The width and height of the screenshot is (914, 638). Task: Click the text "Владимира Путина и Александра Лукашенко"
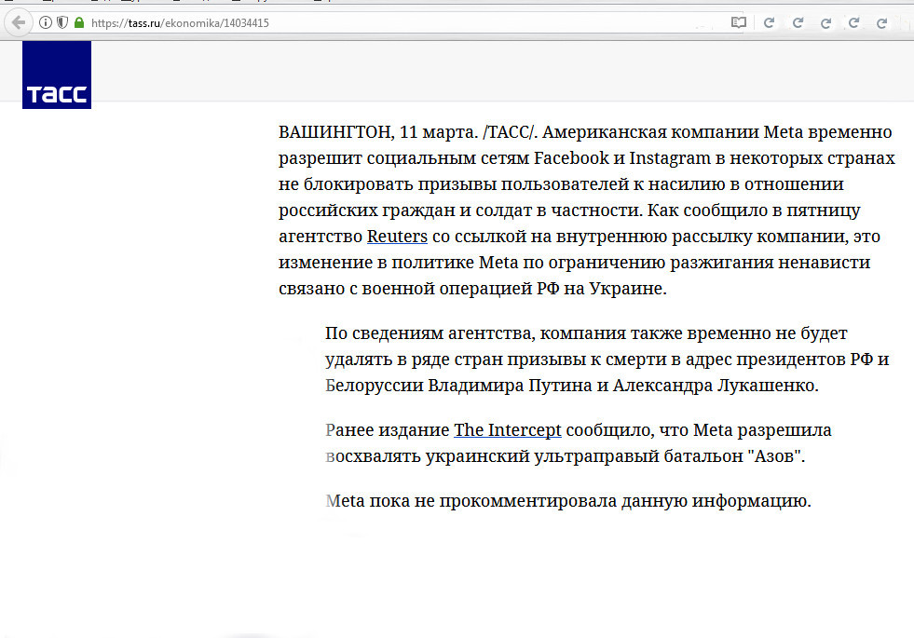point(621,386)
